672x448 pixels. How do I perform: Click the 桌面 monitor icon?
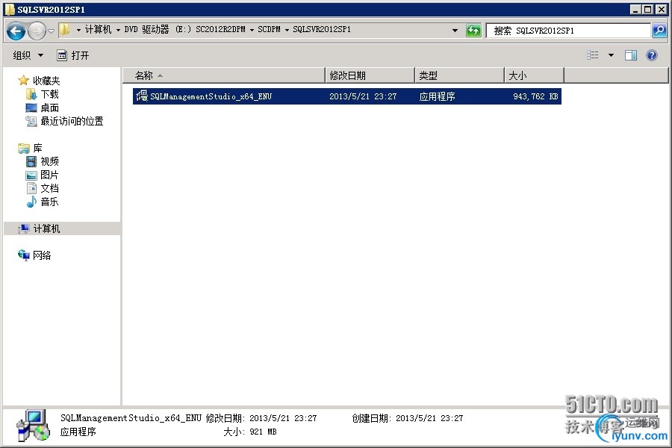[31, 108]
